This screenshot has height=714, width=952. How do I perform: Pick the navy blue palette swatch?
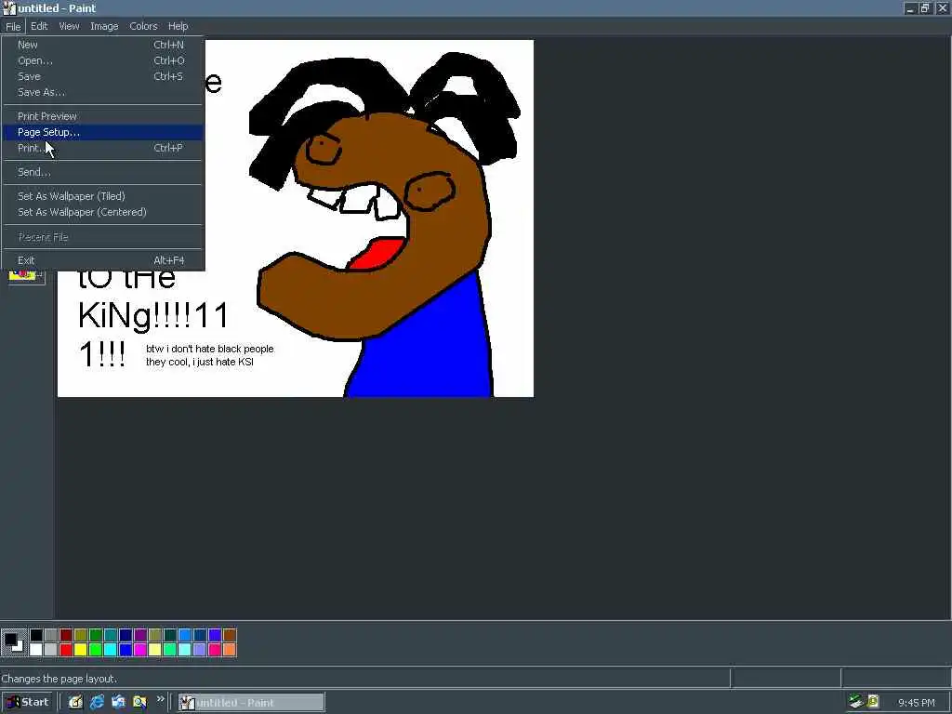click(126, 635)
